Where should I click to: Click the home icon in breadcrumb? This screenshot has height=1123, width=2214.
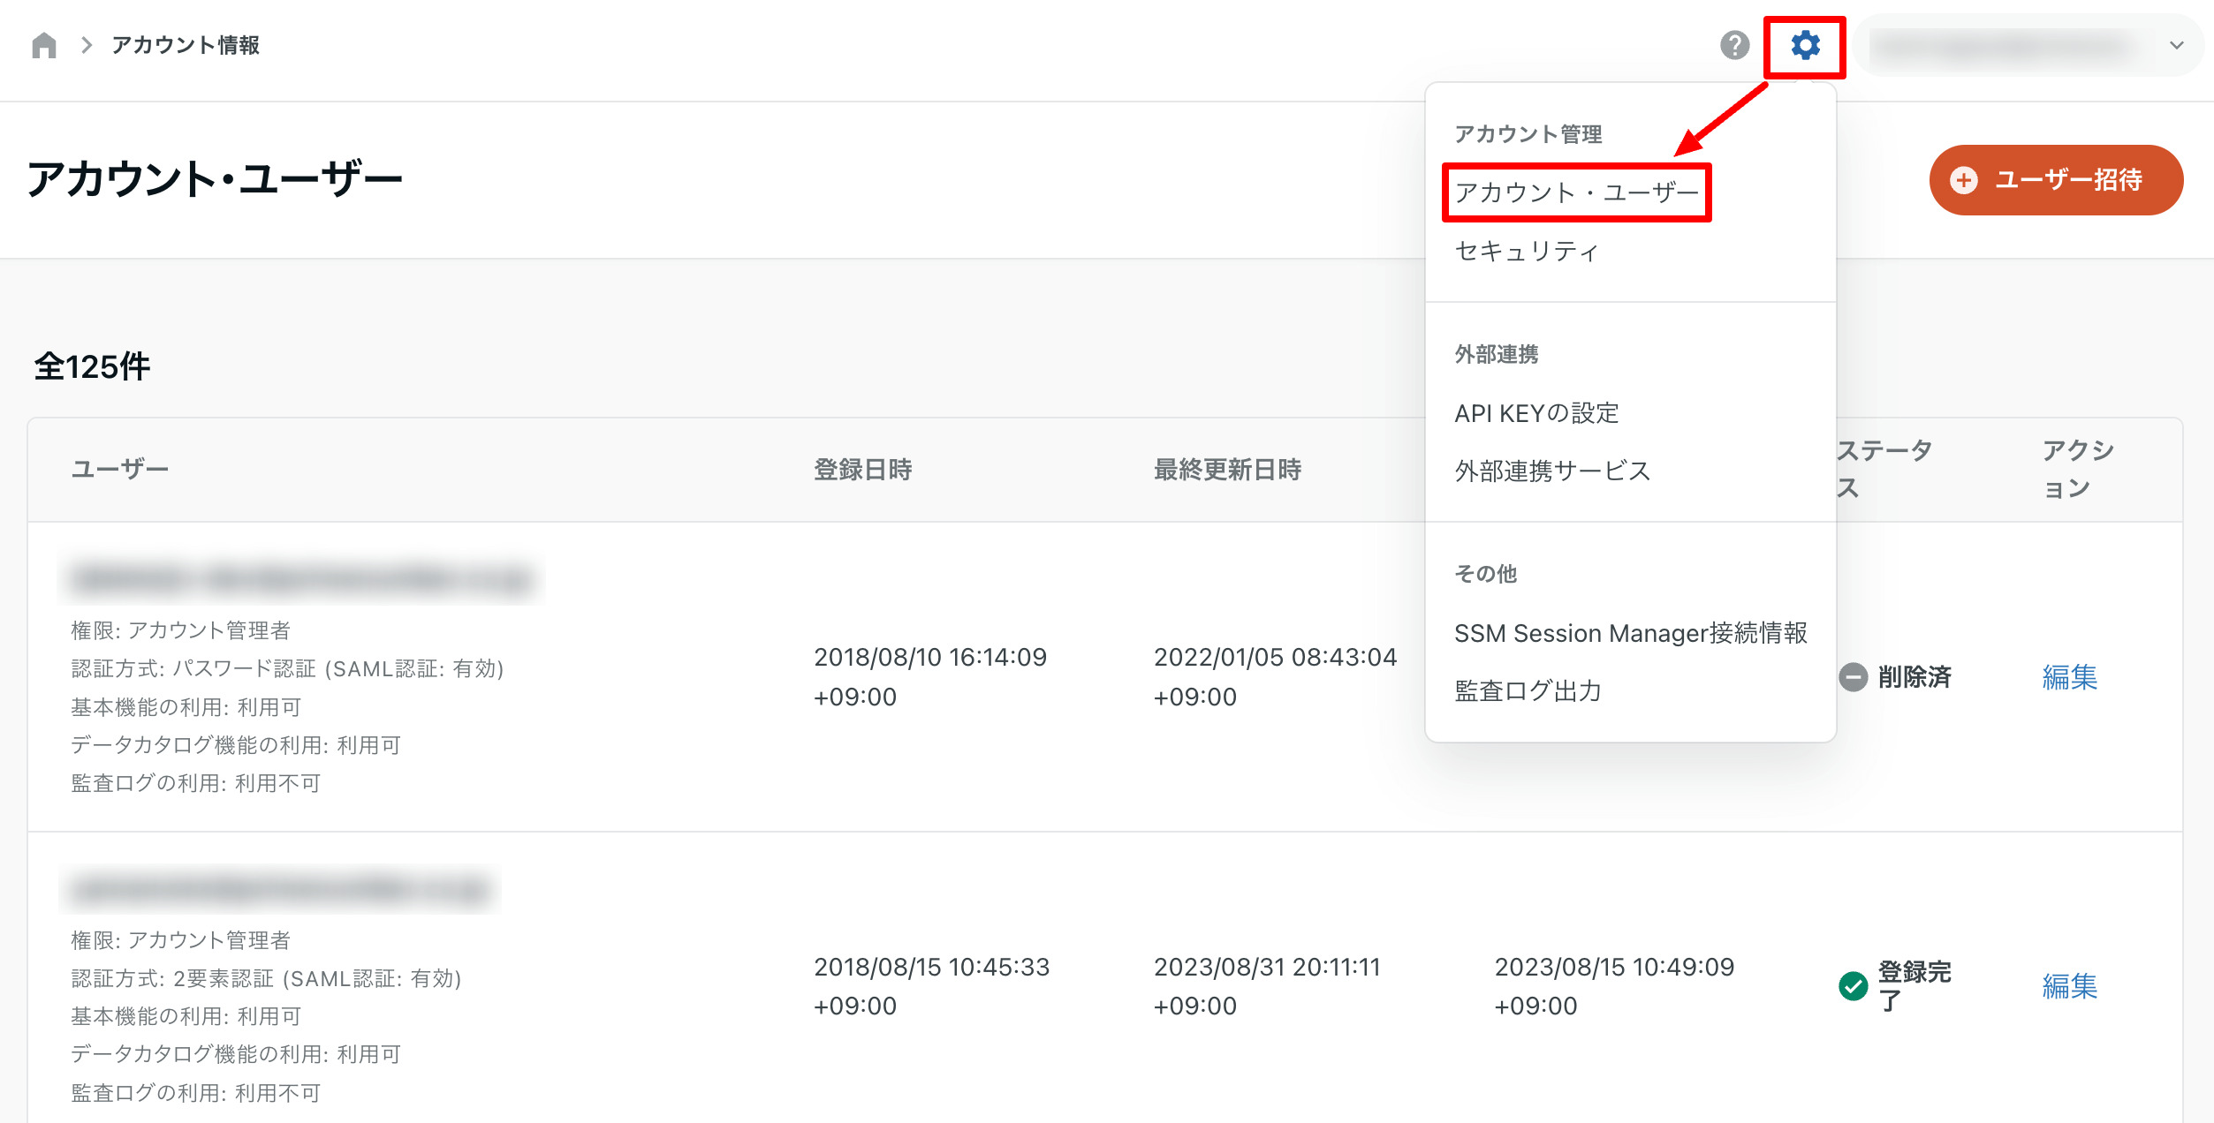point(44,45)
